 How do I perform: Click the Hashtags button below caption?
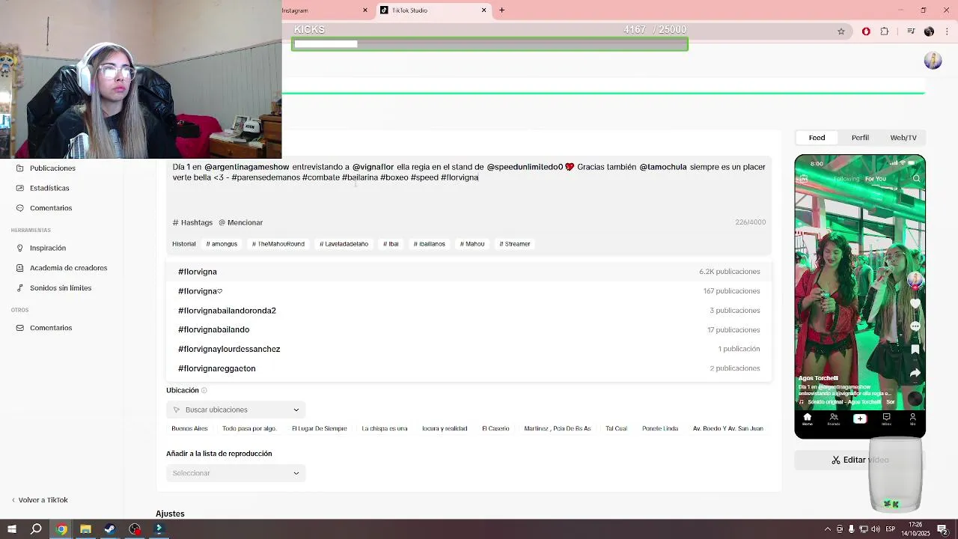(x=192, y=222)
